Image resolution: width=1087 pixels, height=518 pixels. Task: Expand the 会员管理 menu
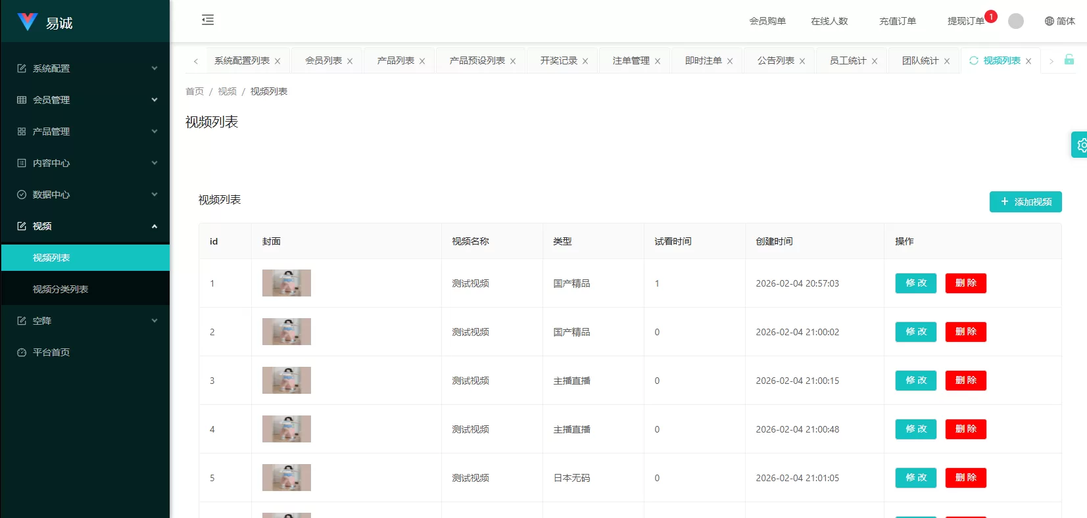coord(85,100)
